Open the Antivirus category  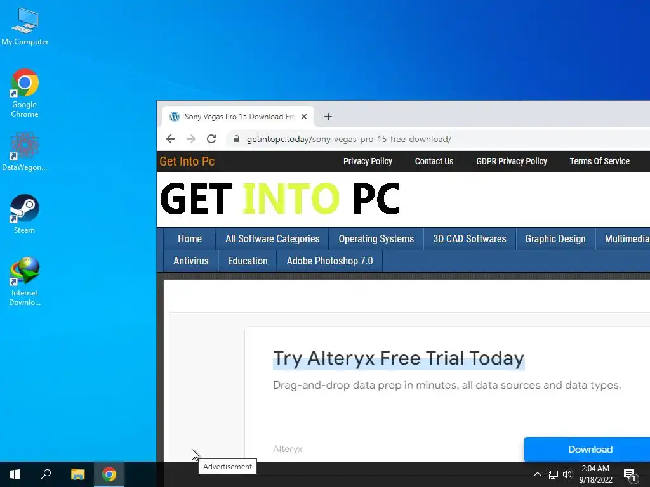pos(191,261)
